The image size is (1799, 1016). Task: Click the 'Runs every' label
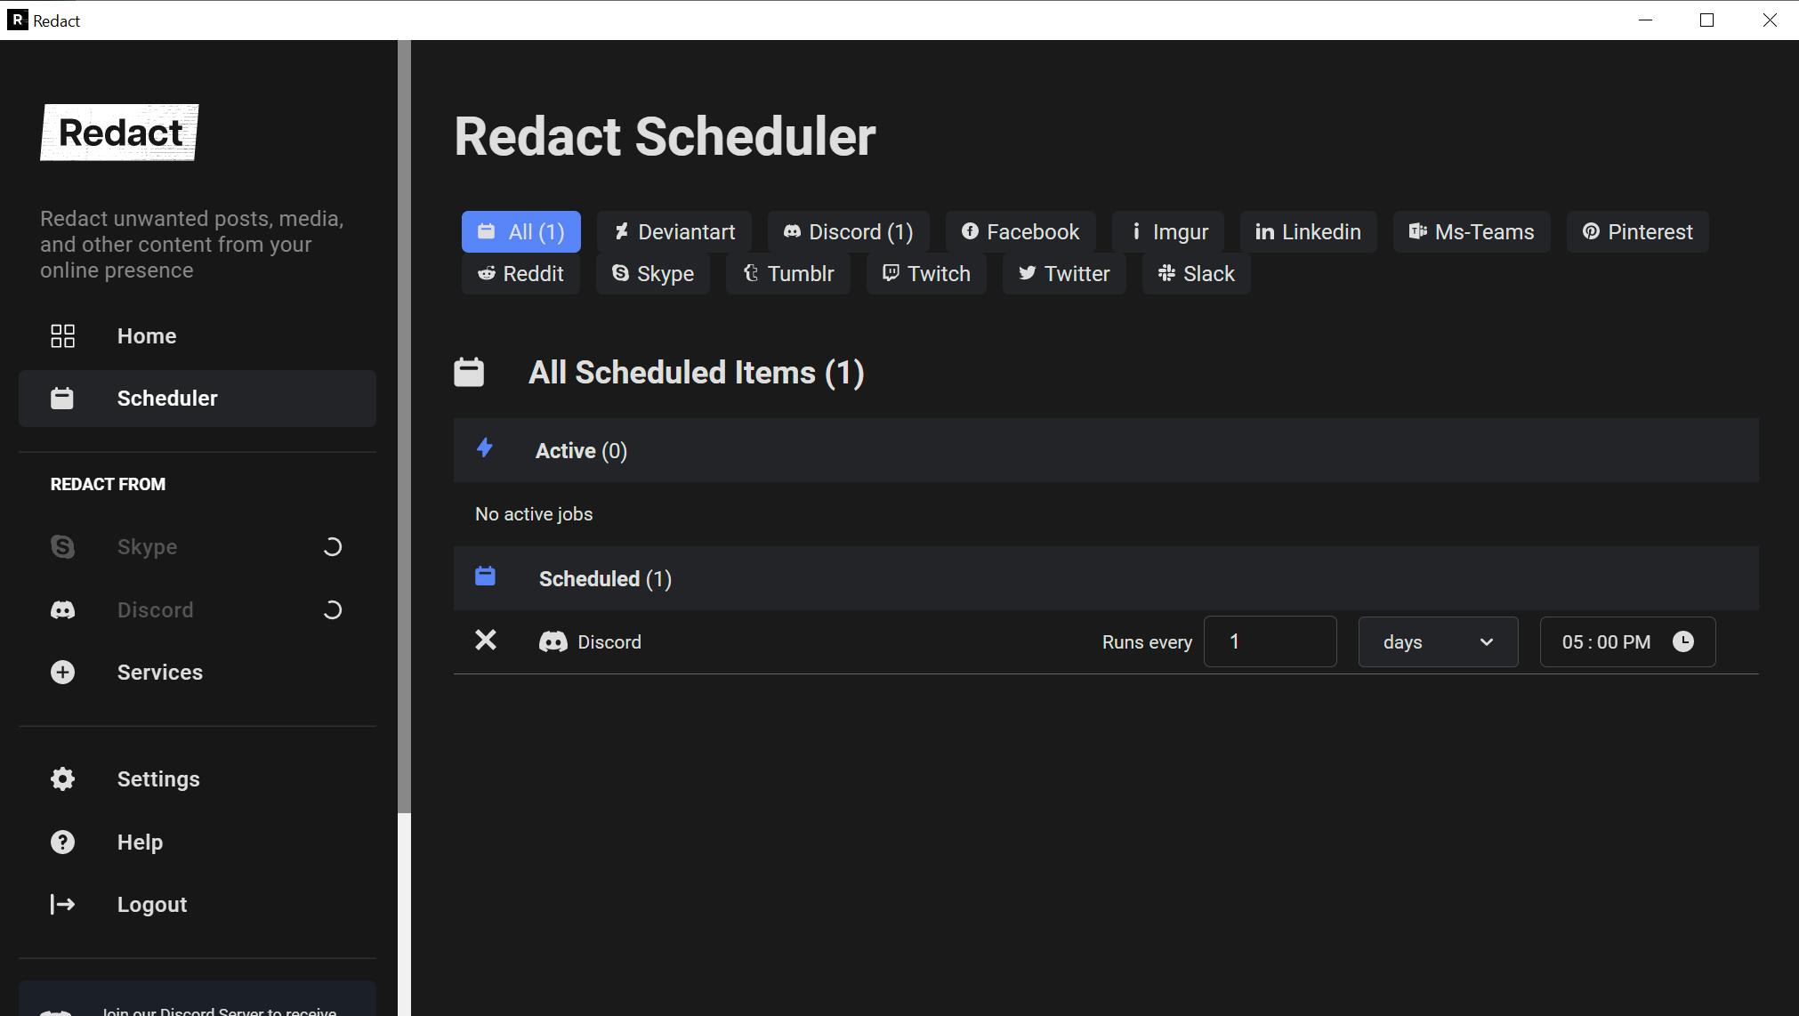pyautogui.click(x=1147, y=642)
